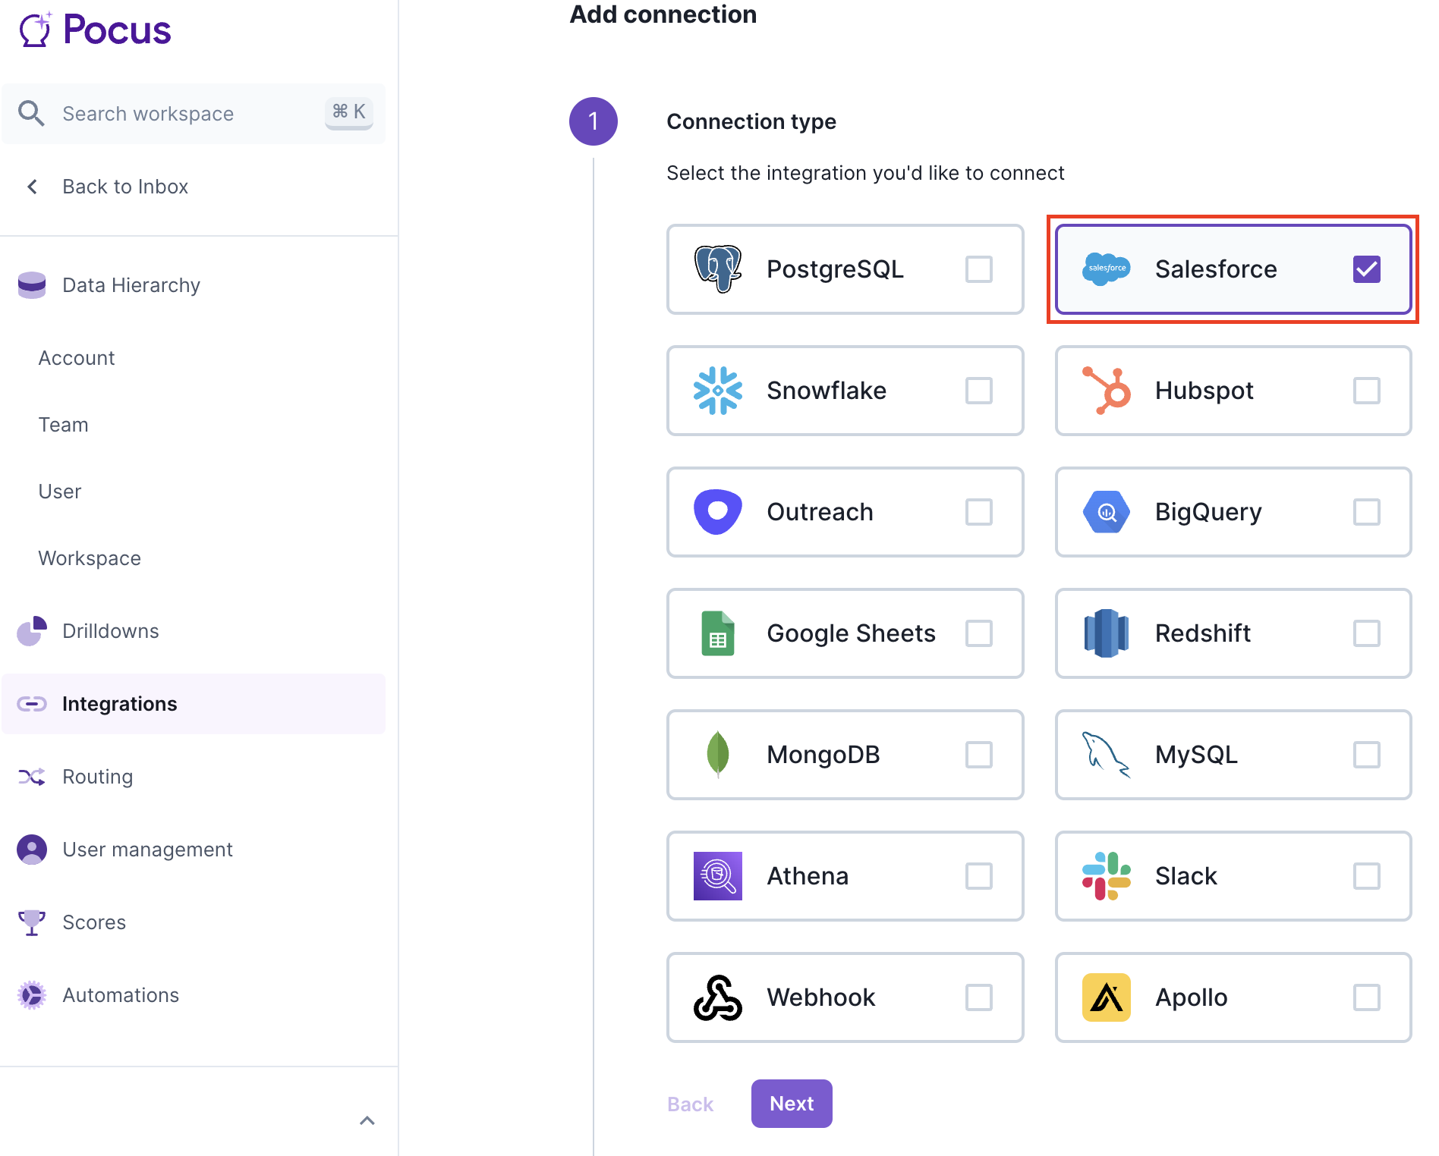Open the Team sidebar item
The image size is (1439, 1156).
(64, 425)
